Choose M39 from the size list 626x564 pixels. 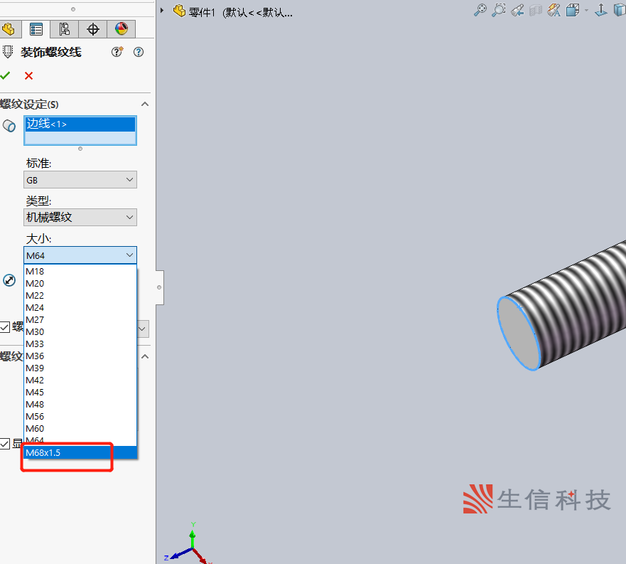[80, 368]
